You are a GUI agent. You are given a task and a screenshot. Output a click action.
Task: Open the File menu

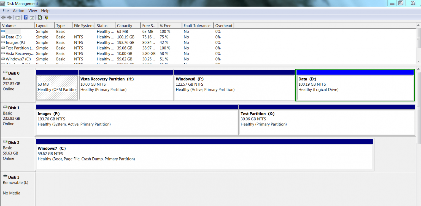click(6, 11)
